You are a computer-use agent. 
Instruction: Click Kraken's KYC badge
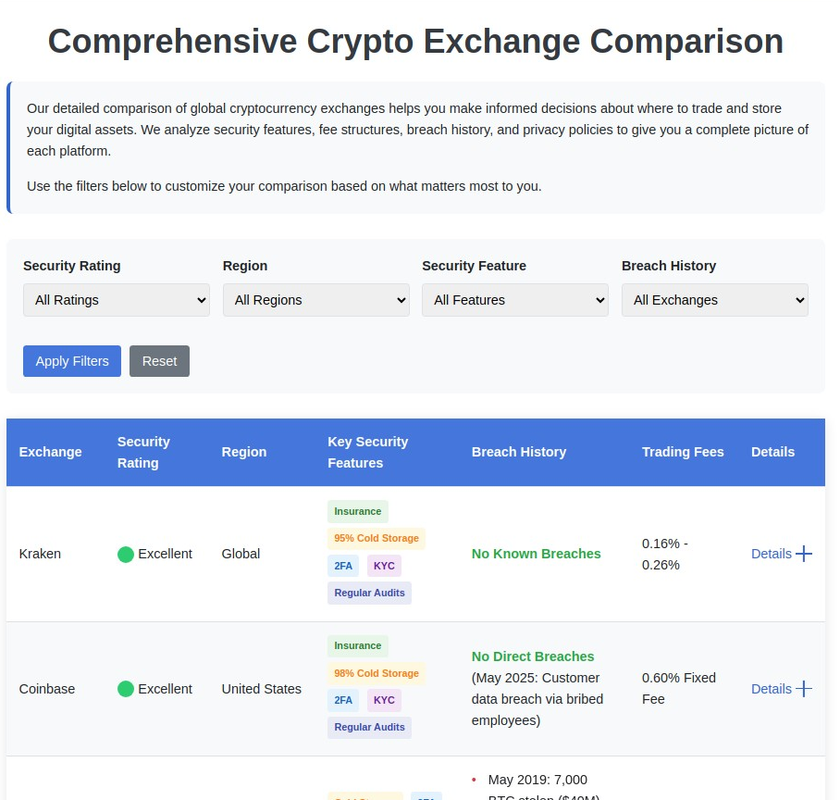[384, 565]
